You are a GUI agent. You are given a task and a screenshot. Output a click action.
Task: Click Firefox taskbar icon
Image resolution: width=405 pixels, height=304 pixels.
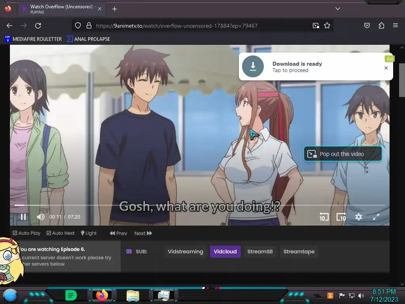(102, 295)
